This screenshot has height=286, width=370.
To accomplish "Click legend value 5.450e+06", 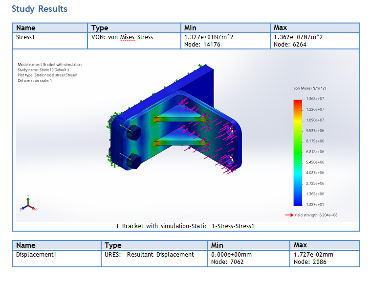I will pos(315,162).
